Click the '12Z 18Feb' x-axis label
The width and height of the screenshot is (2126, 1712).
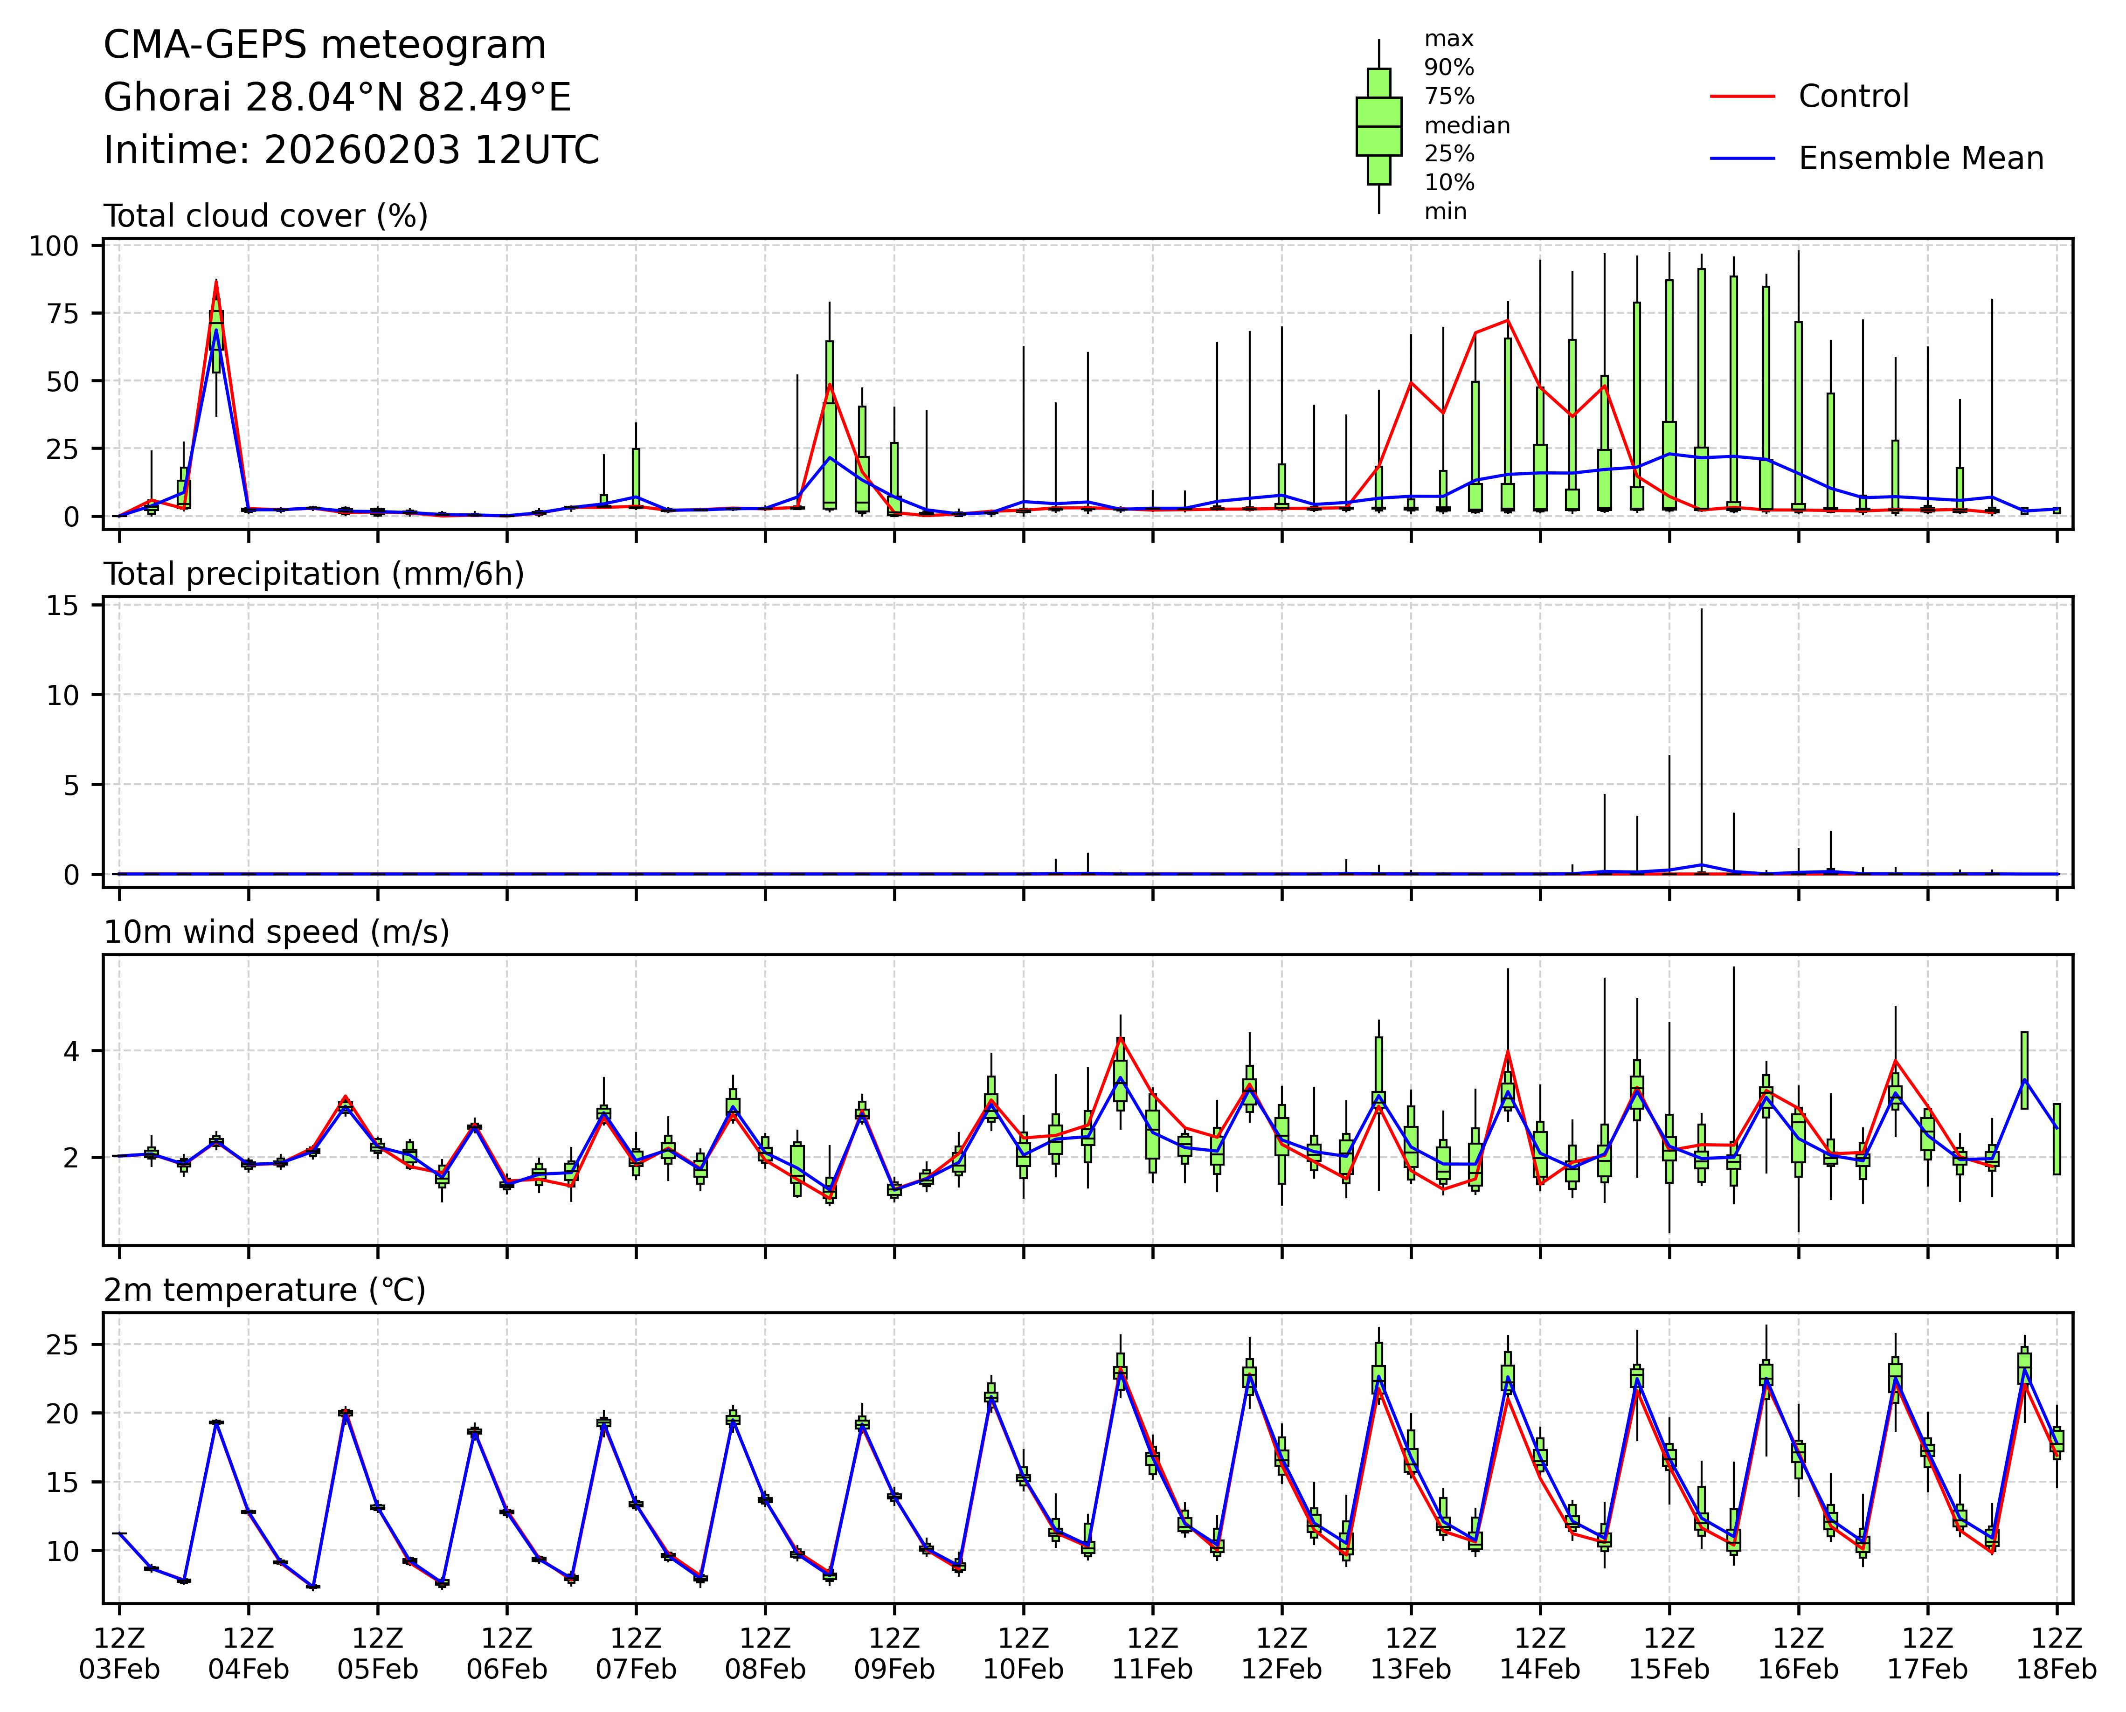[2056, 1654]
